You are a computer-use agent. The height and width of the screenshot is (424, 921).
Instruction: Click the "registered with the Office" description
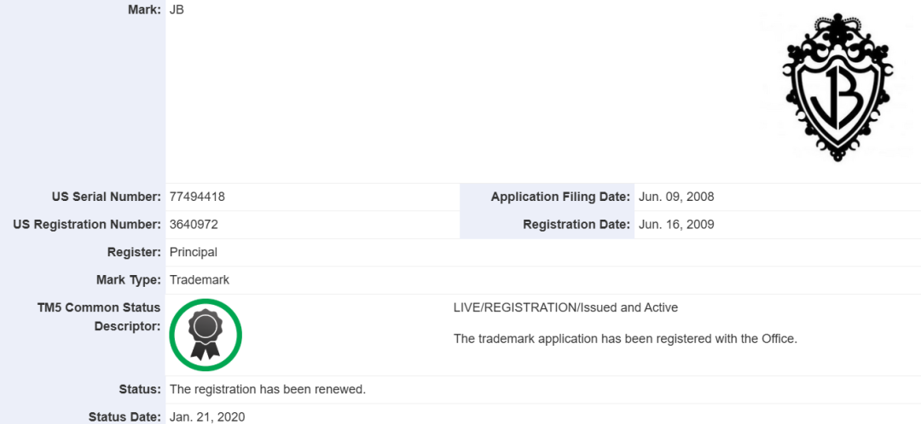625,339
